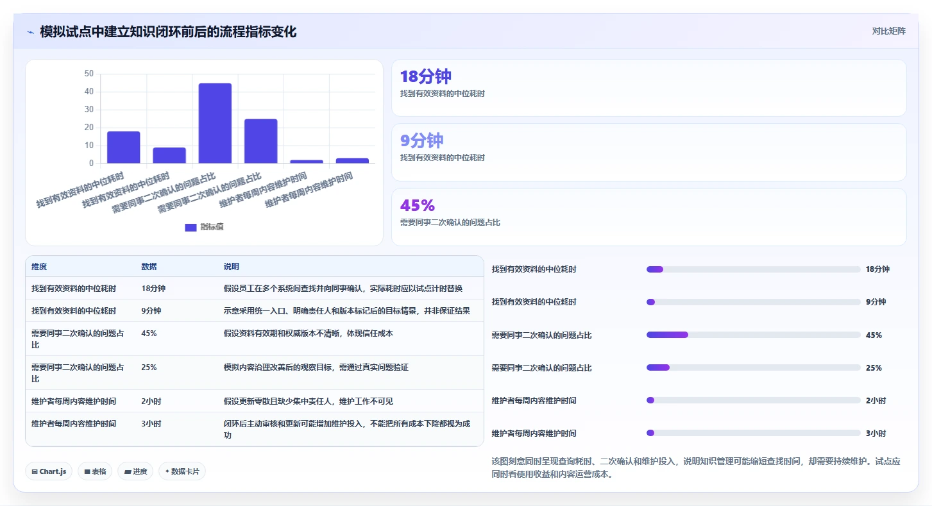Click description starting 假设员工在多个系统间查找
The height and width of the screenshot is (506, 932).
[343, 289]
